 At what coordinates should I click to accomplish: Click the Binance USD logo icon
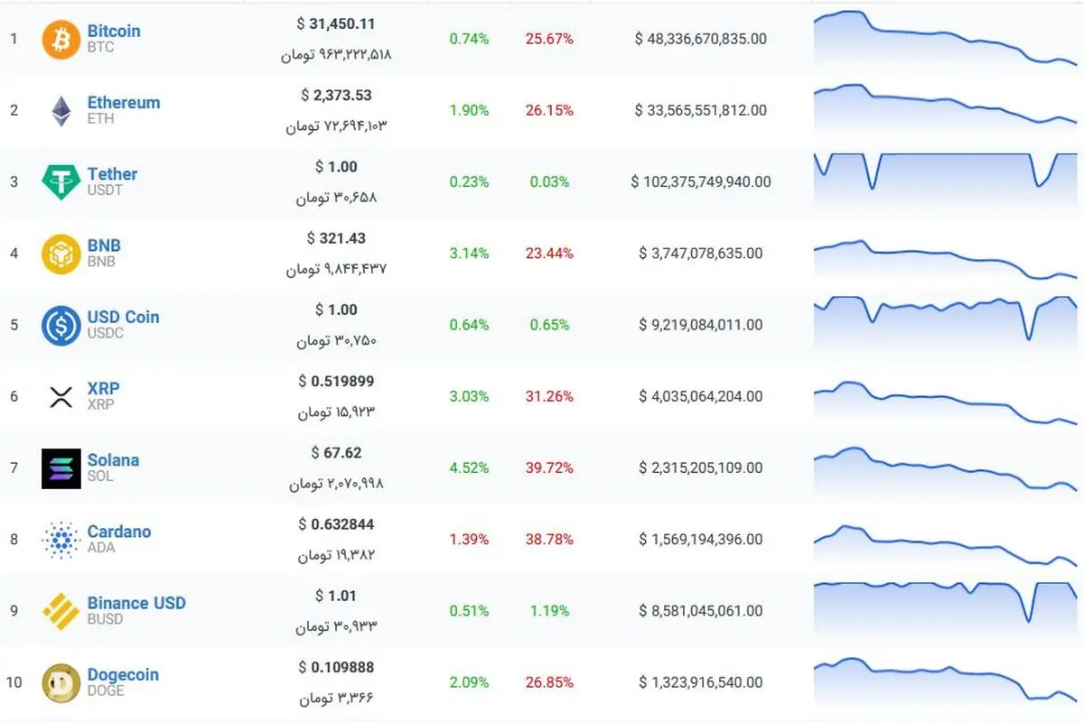point(61,611)
